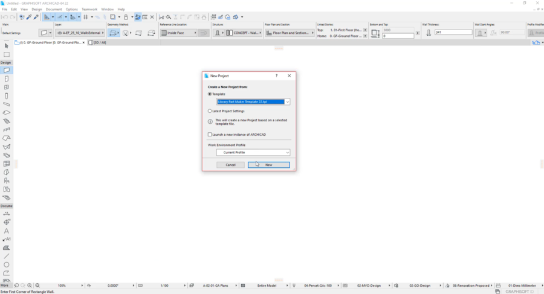Image resolution: width=544 pixels, height=294 pixels.
Task: Open the Design menu
Action: click(x=37, y=10)
